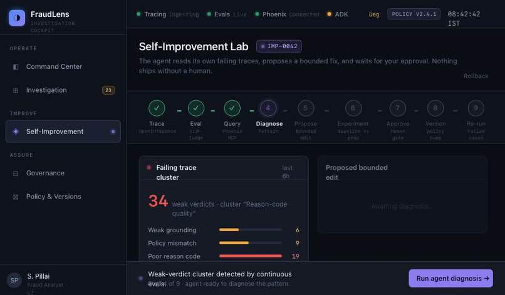This screenshot has height=295, width=505.
Task: Click the Failing trace cluster heading
Action: [176, 172]
